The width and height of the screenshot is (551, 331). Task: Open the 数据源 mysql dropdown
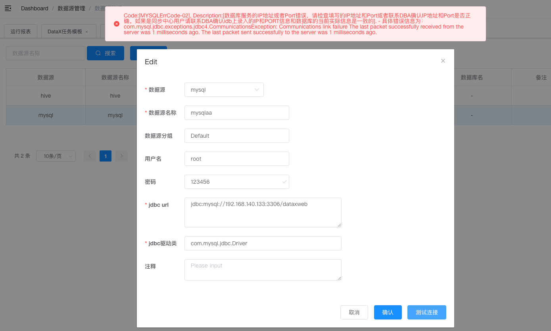pyautogui.click(x=224, y=90)
